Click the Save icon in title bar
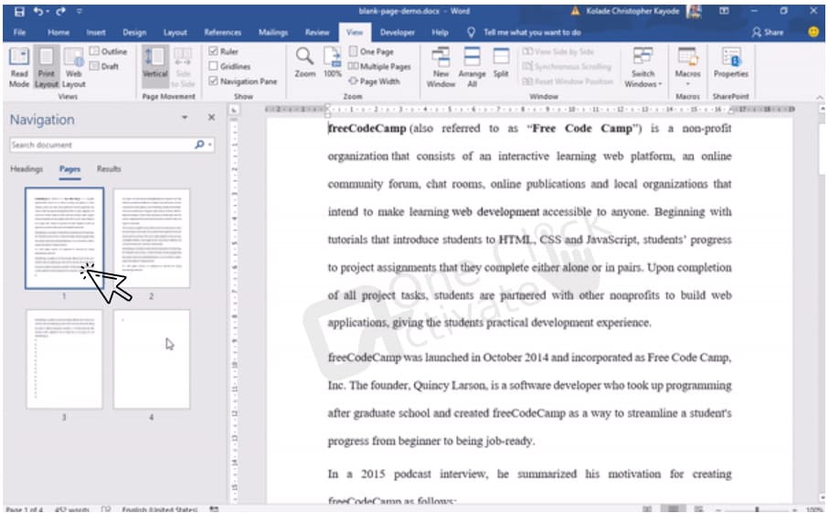829x524 pixels. [x=19, y=11]
